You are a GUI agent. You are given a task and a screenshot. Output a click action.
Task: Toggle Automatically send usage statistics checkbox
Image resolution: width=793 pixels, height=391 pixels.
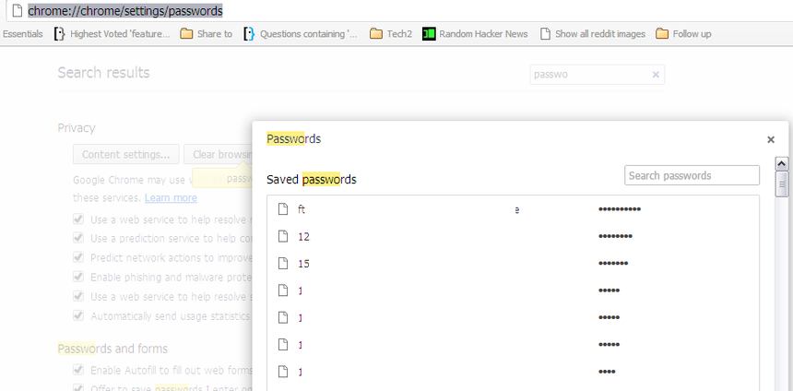(78, 316)
